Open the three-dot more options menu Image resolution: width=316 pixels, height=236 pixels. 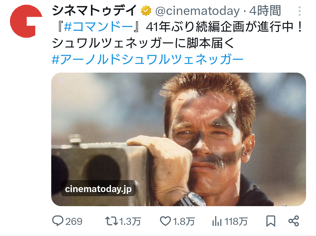point(300,11)
